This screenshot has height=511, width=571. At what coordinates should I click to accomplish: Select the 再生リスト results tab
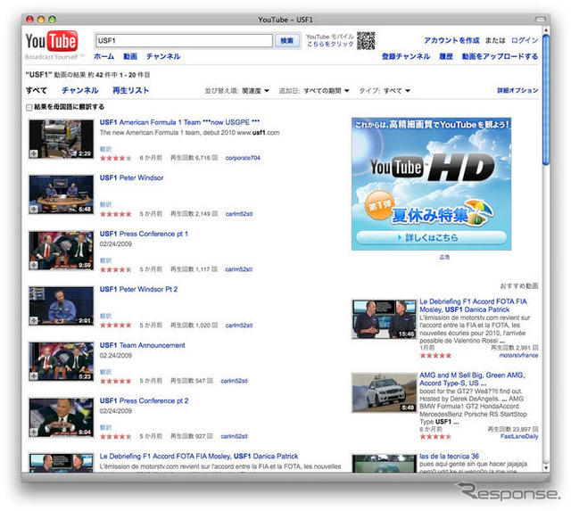[131, 90]
